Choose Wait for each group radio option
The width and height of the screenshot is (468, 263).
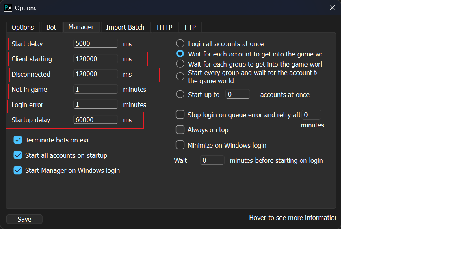point(180,64)
